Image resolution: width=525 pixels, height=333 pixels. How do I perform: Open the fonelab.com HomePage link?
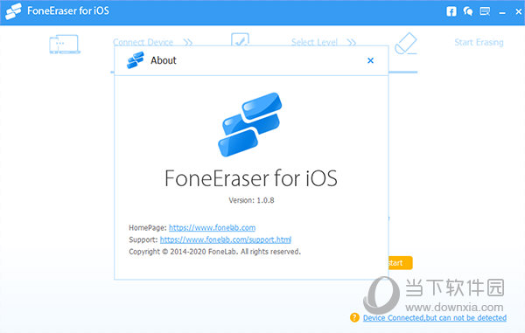tap(212, 228)
